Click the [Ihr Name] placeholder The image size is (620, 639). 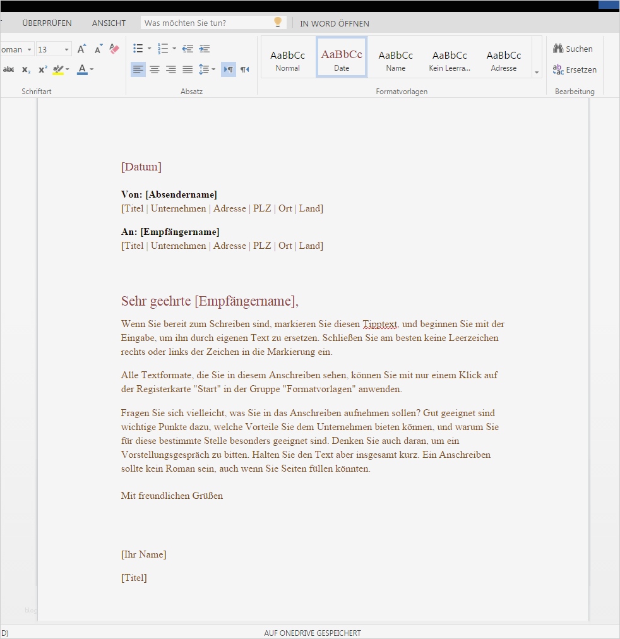pos(143,554)
